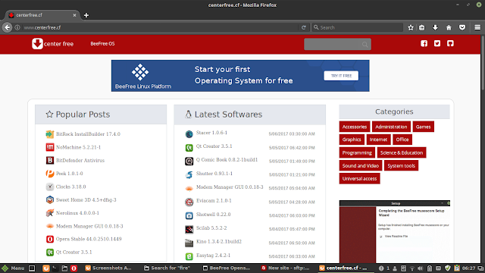Switch to Screenshots taskbar window
The image size is (485, 273).
pyautogui.click(x=108, y=268)
